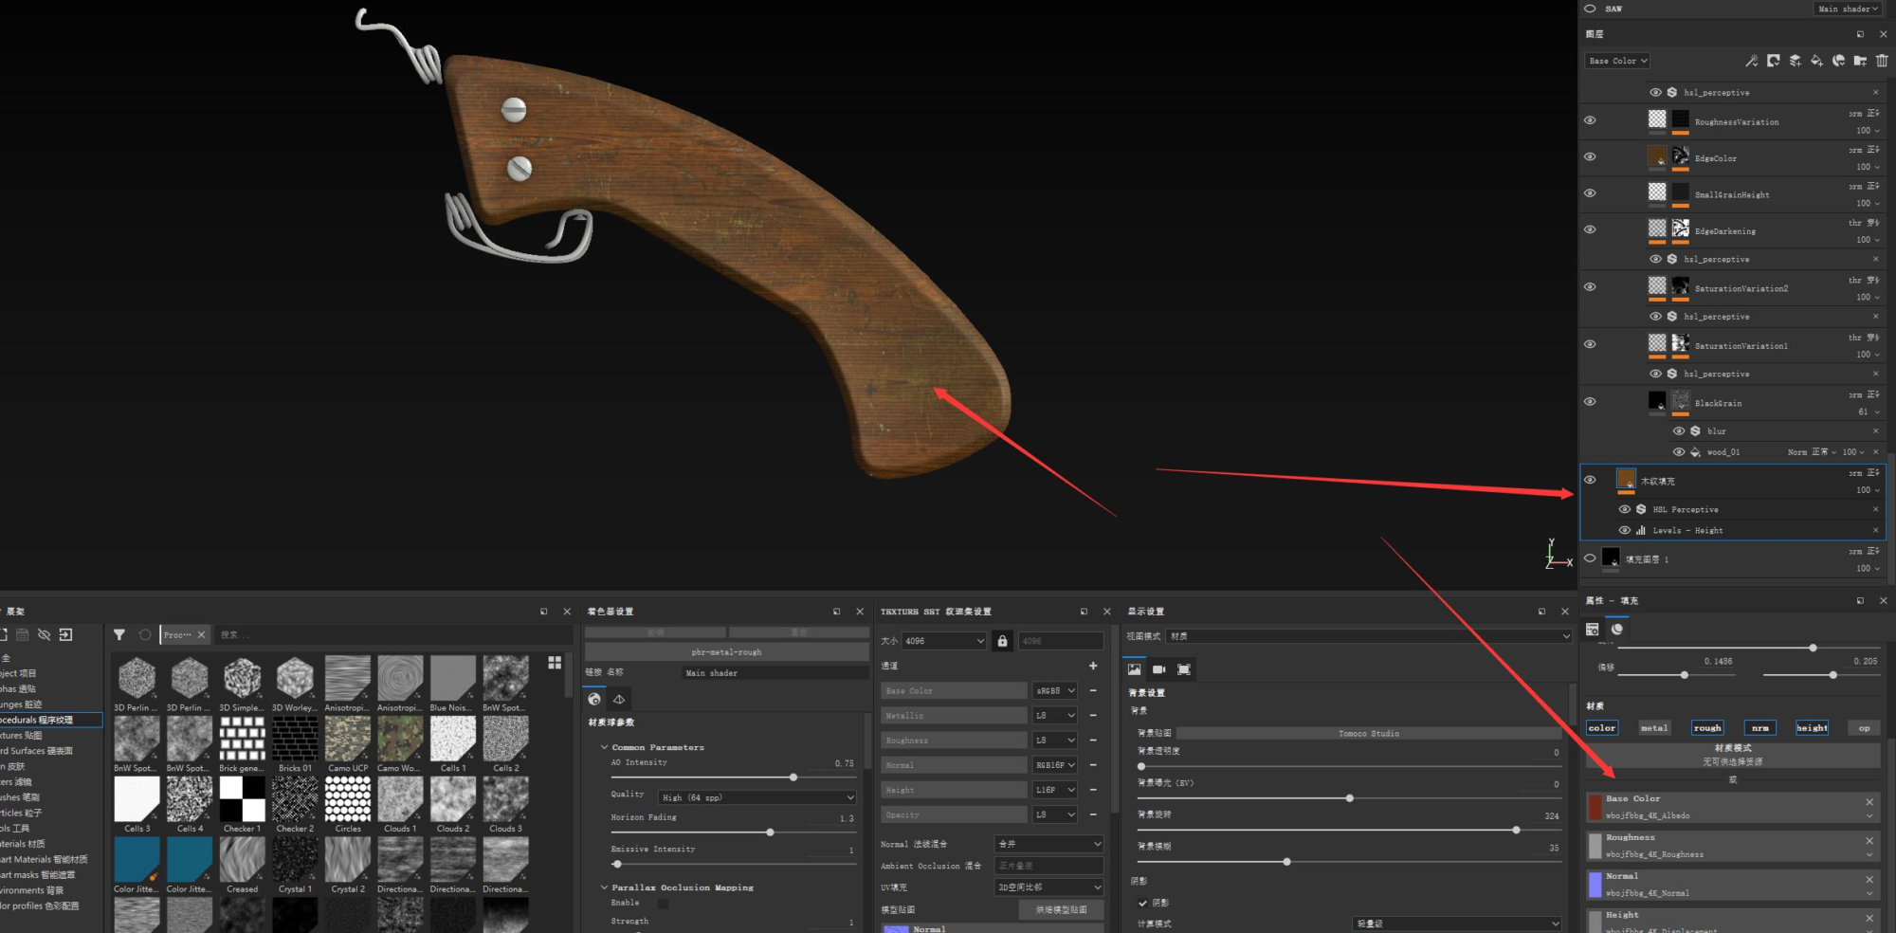Image resolution: width=1896 pixels, height=933 pixels.
Task: Click the red Albedo color swatch
Action: (1595, 807)
